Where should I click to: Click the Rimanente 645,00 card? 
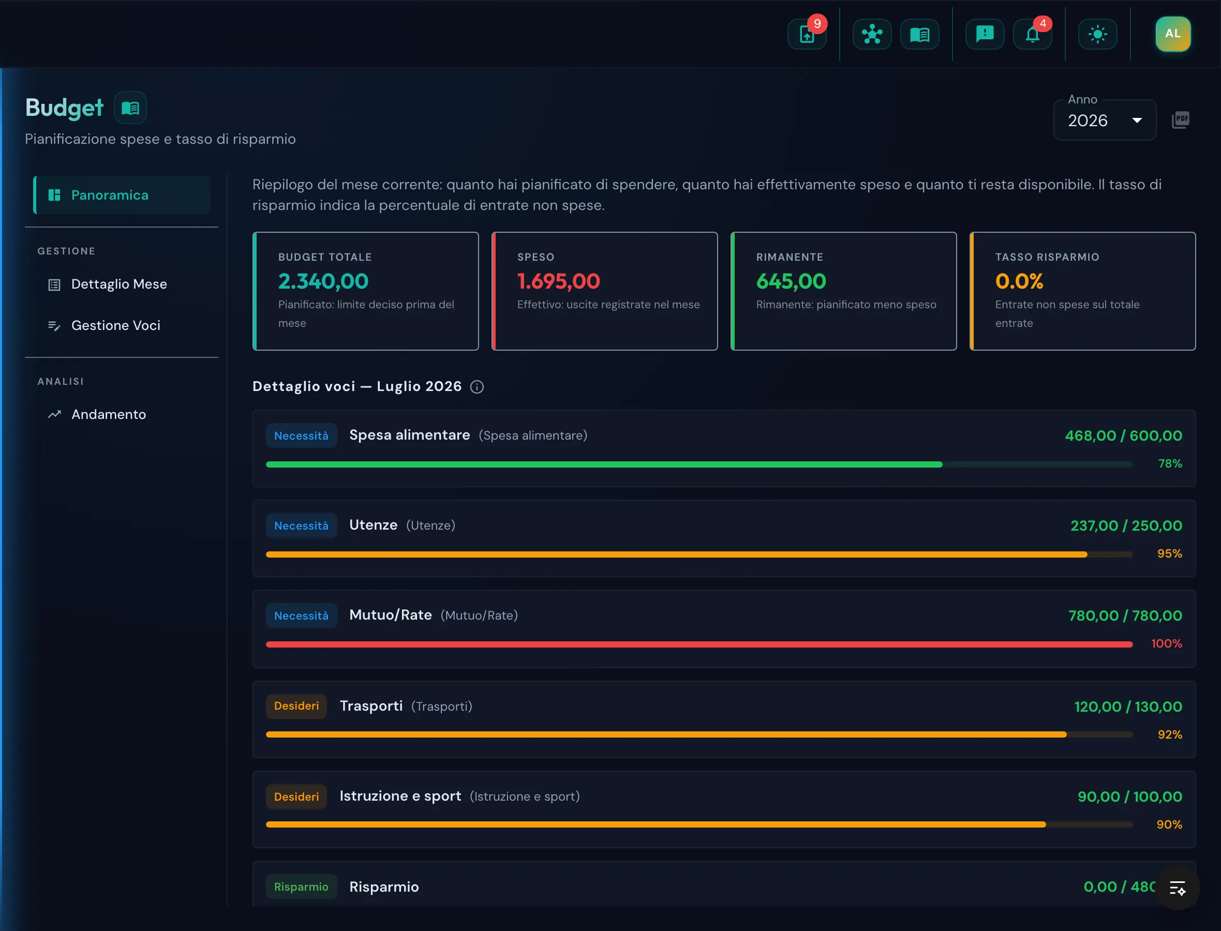pos(843,291)
